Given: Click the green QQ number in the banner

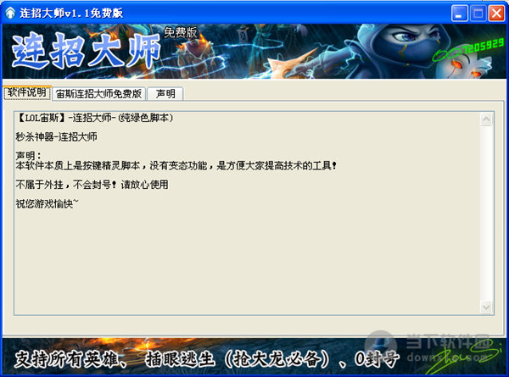Looking at the screenshot, I should pos(467,49).
